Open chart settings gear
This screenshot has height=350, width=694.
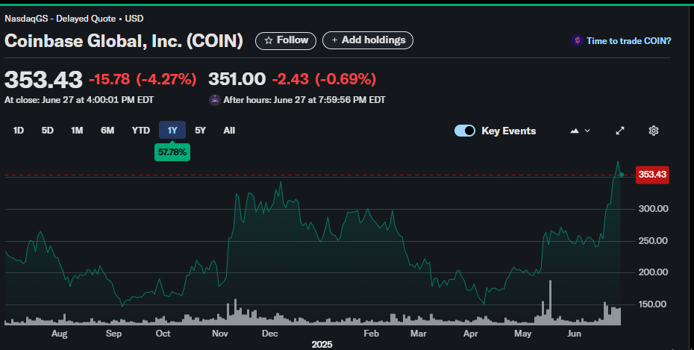(x=654, y=131)
